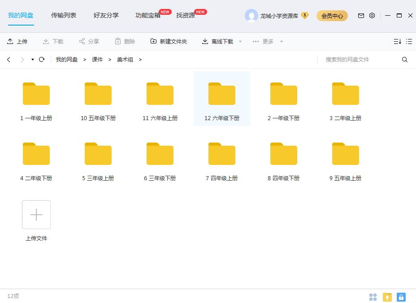
Task: Click the gold membership badge icon
Action: coord(305,15)
